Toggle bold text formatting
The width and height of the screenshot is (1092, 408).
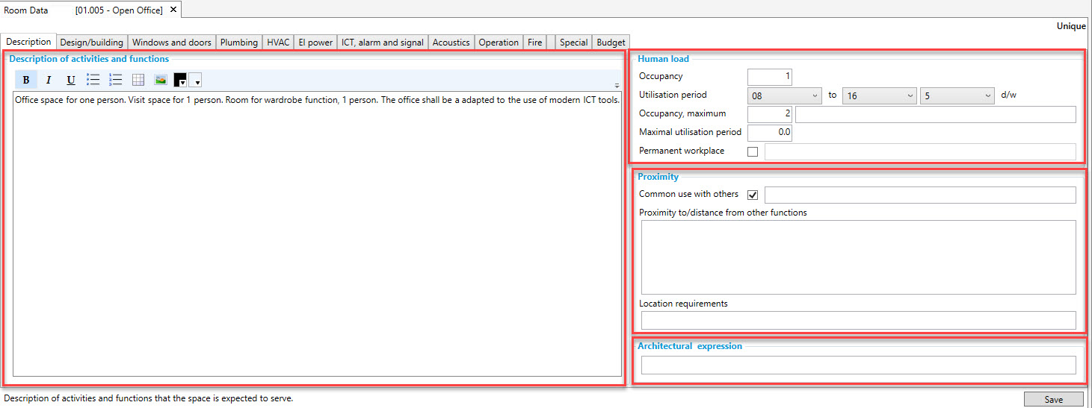[26, 80]
